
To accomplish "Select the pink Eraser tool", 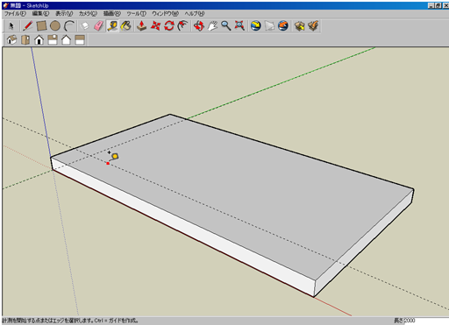I will (x=99, y=26).
